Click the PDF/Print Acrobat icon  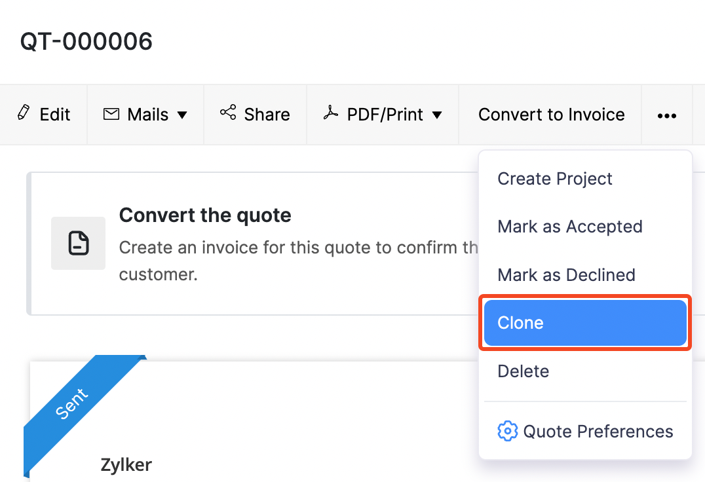330,113
